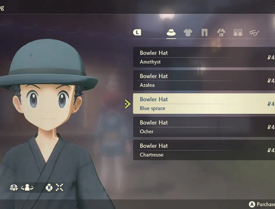Screen dimensions: 275x209
Task: Click the Azalea hat price
Action: [271, 81]
